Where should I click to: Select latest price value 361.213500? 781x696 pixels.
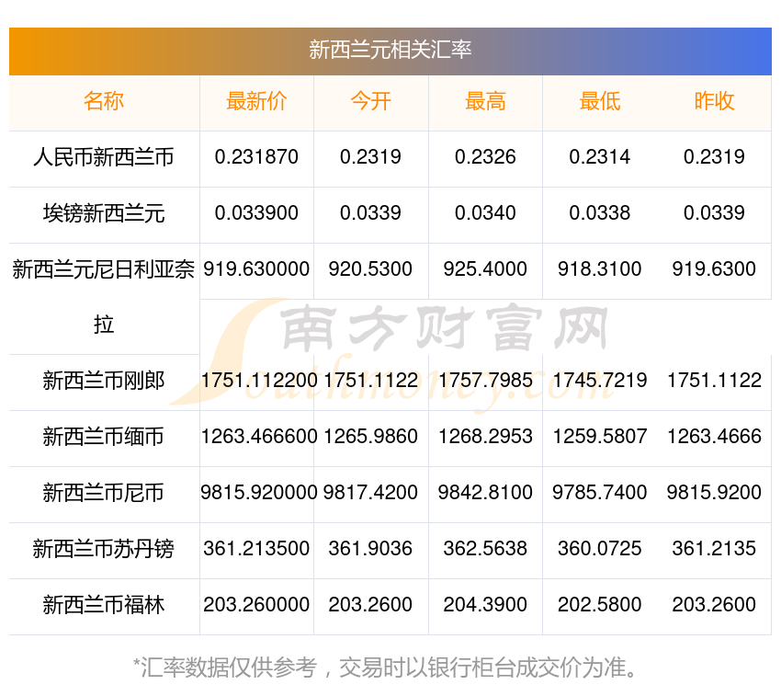coord(256,548)
